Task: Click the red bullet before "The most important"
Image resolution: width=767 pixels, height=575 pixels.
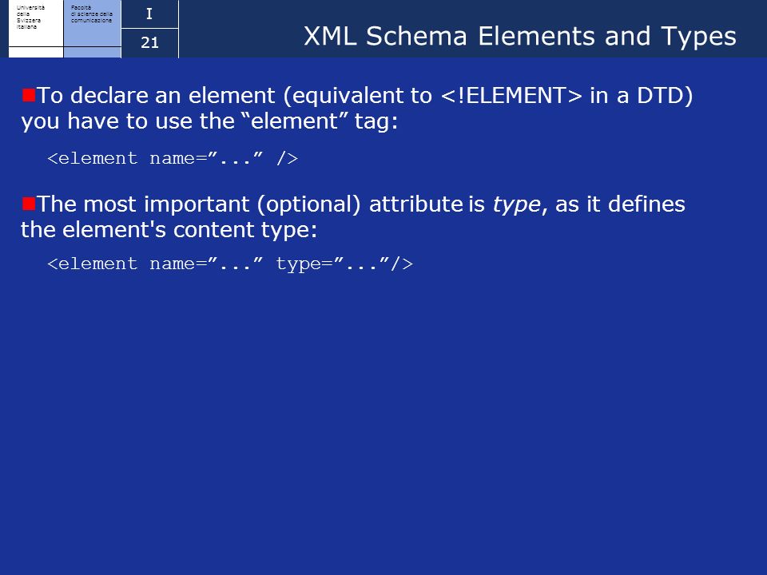Action: tap(29, 203)
